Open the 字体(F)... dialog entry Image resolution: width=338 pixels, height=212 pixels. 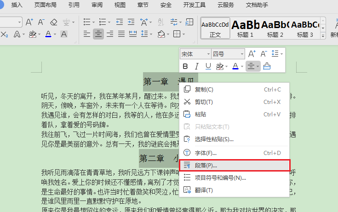(235, 153)
